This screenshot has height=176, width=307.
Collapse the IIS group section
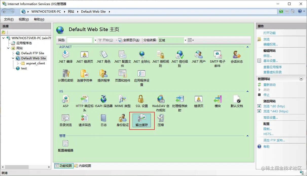pos(247,91)
